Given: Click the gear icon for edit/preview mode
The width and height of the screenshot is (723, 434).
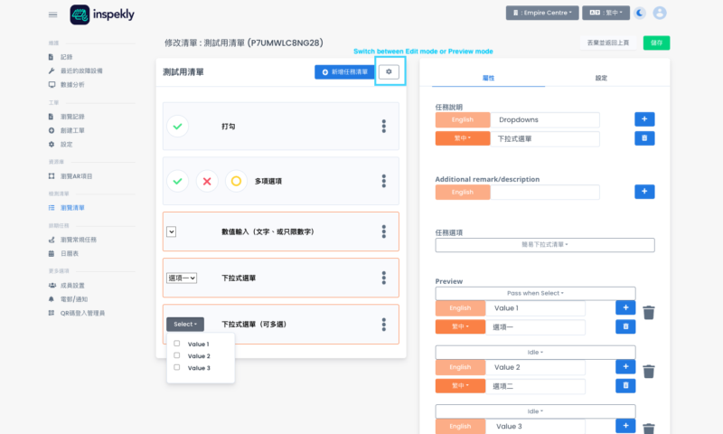Looking at the screenshot, I should click(x=389, y=71).
